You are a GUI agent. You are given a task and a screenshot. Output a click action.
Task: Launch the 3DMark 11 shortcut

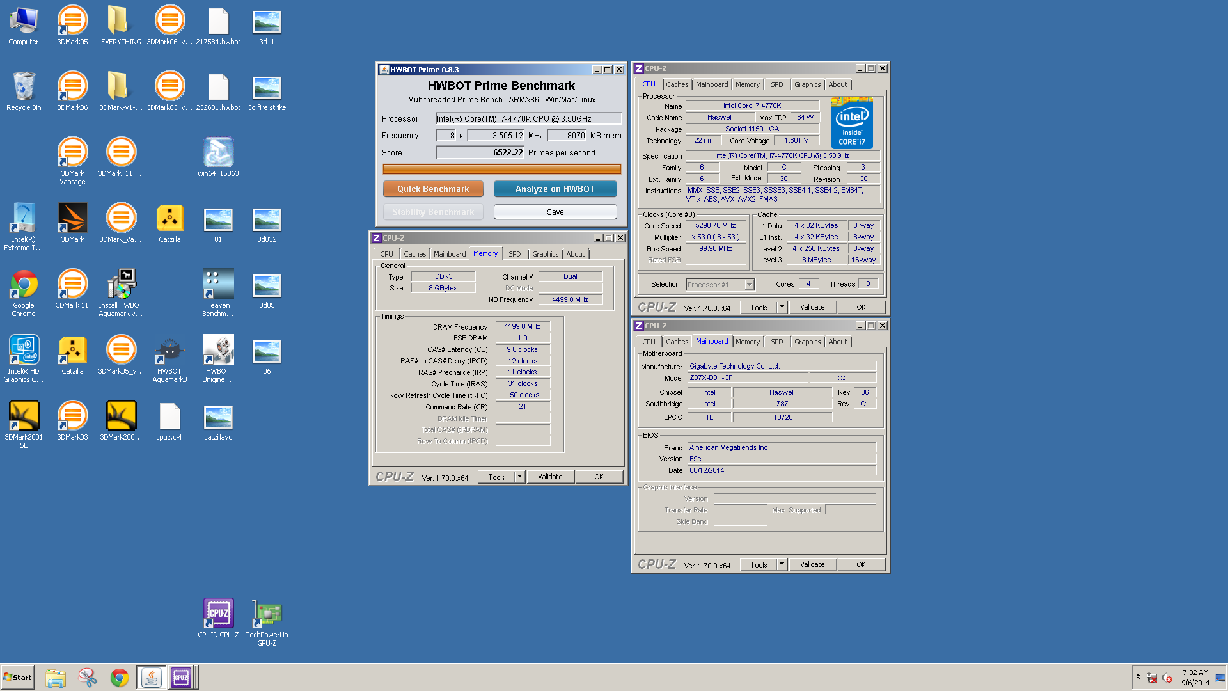(x=72, y=289)
